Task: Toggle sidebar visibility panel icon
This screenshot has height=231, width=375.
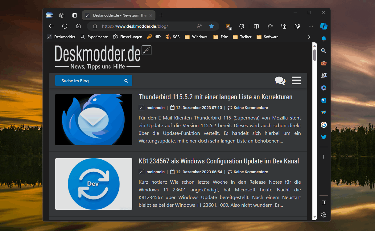Action: [324, 202]
